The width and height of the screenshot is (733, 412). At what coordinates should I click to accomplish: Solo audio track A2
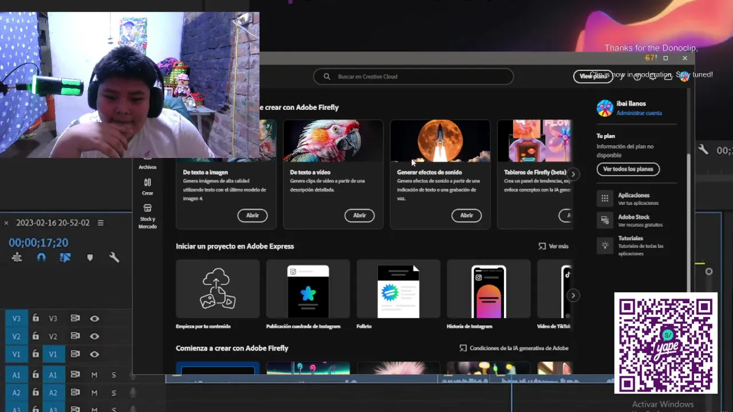(x=113, y=393)
